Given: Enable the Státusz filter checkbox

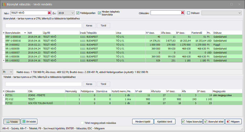Looking at the screenshot, I should click(189, 13).
